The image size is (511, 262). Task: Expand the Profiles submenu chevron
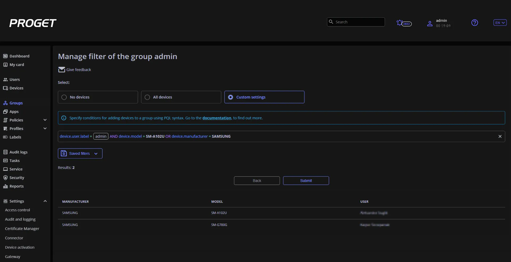[45, 129]
